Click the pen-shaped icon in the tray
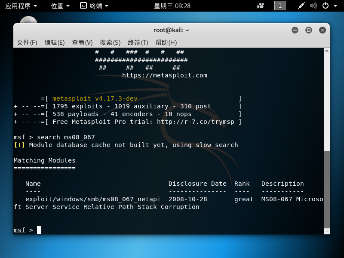344x258 pixels. pyautogui.click(x=301, y=6)
